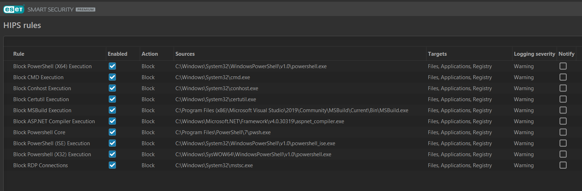The height and width of the screenshot is (191, 582).
Task: Sort by the Action column header
Action: (150, 54)
